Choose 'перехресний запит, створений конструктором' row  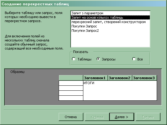(x=110, y=22)
